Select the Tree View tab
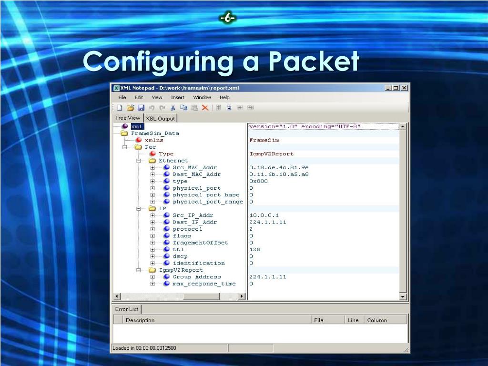Screen dimensions: 488x366 (x=128, y=118)
